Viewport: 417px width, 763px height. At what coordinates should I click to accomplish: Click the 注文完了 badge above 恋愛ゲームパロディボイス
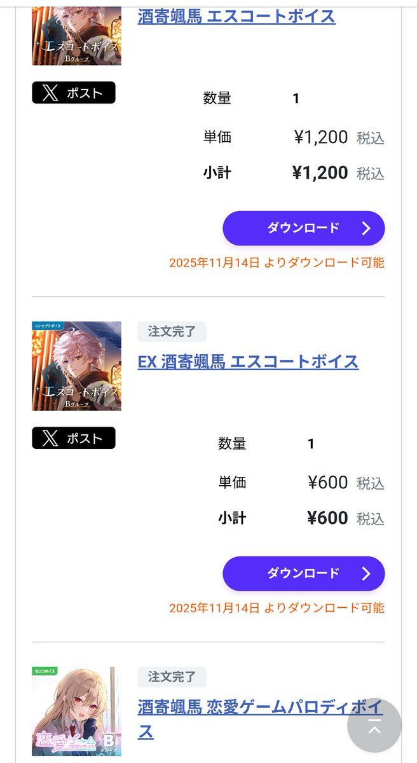click(x=172, y=677)
